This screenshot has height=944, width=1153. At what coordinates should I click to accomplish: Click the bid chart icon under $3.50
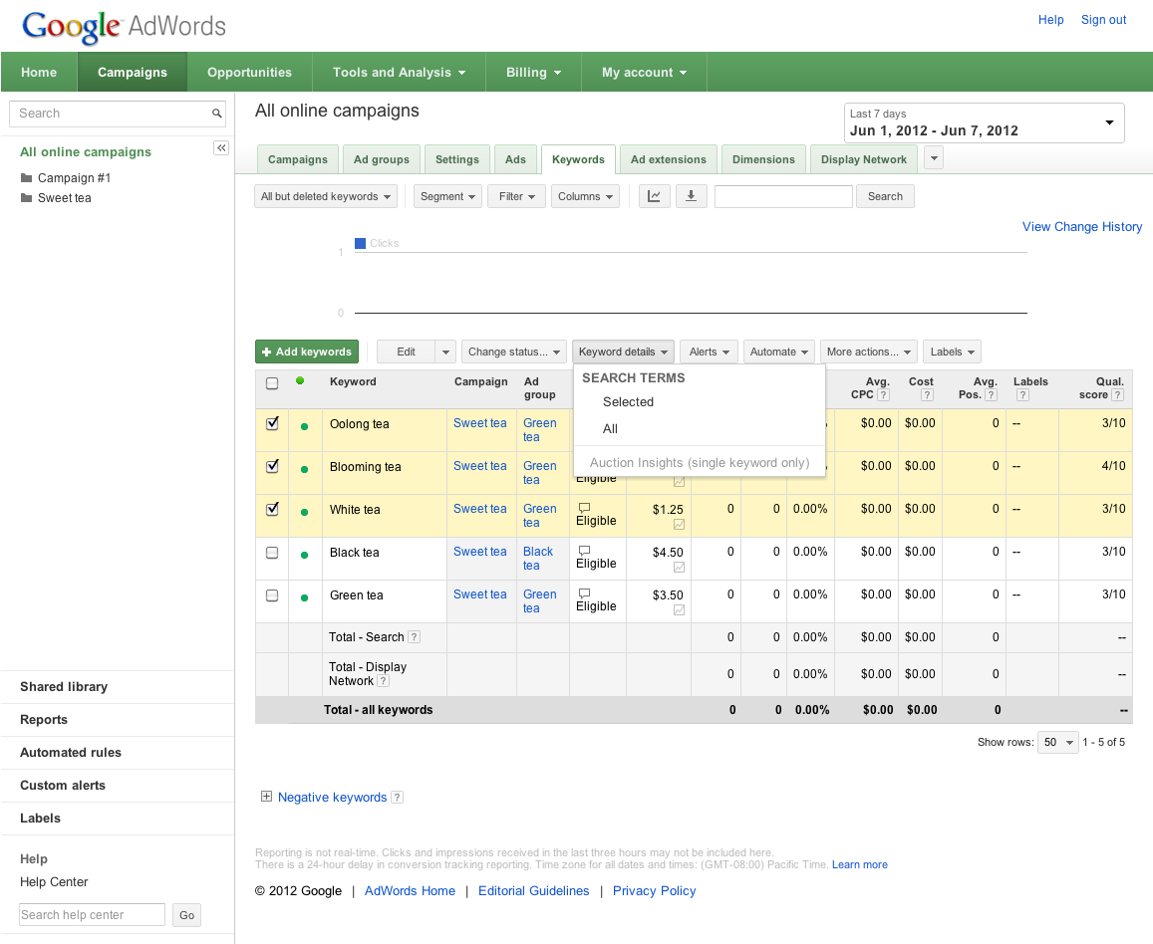point(680,609)
